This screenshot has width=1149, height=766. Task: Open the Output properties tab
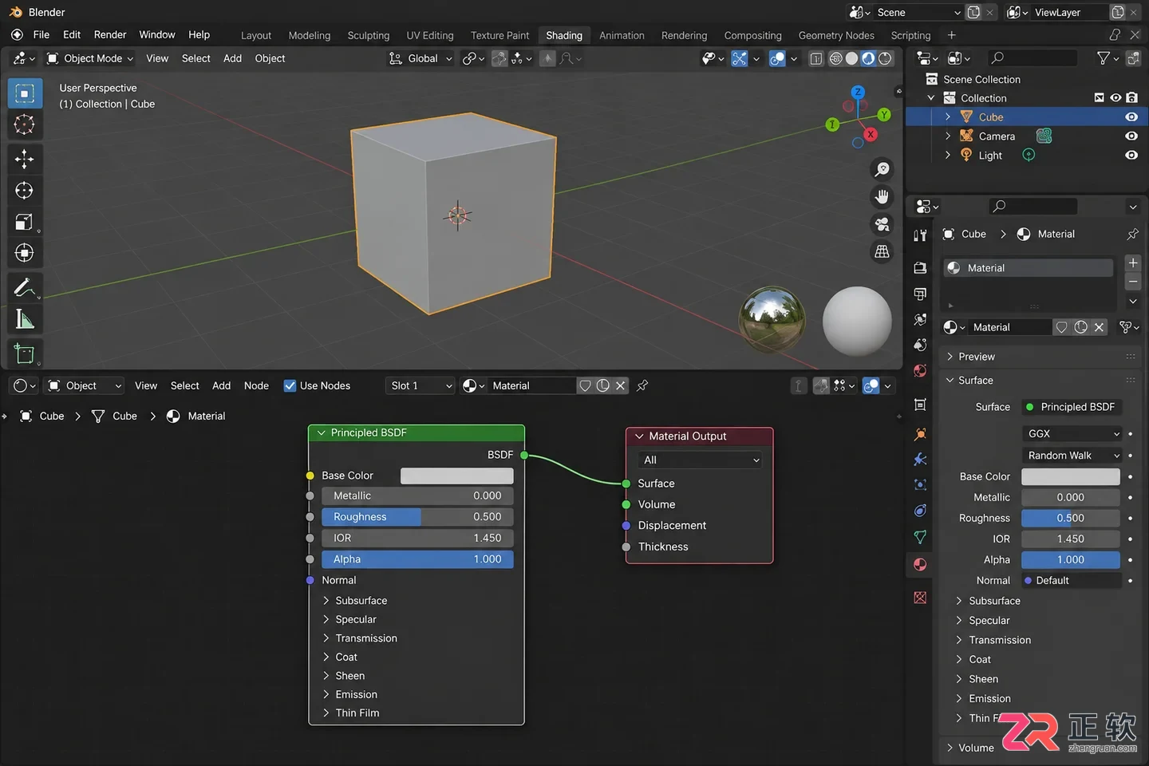click(x=920, y=294)
